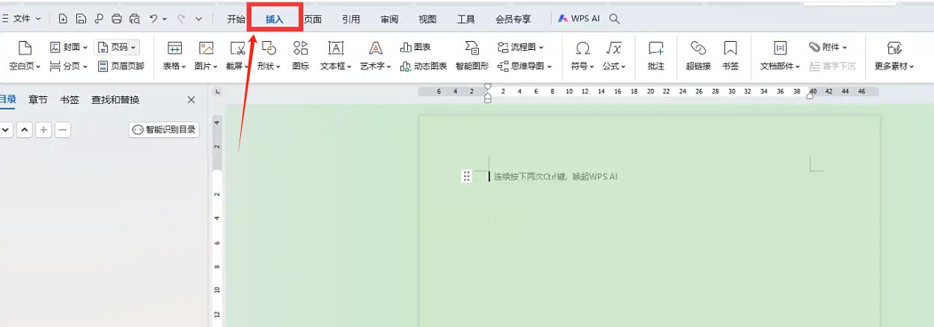Insert a table via 表格
This screenshot has height=327, width=934.
pos(174,57)
